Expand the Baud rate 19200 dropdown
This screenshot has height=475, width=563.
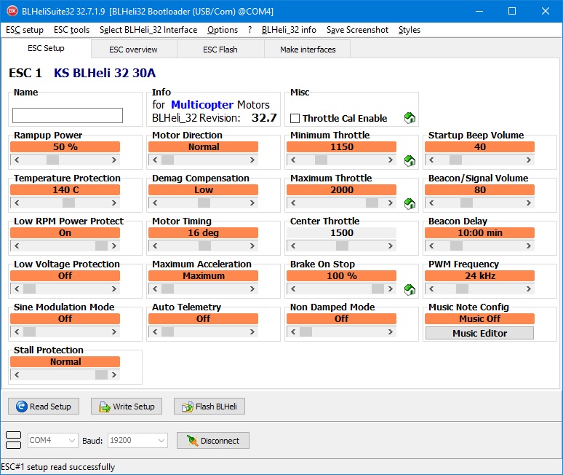pyautogui.click(x=138, y=441)
